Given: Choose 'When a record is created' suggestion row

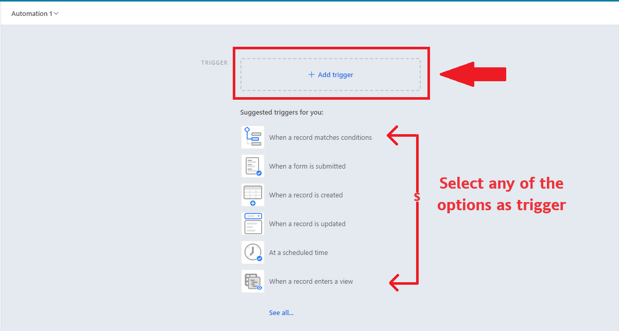Looking at the screenshot, I should point(305,194).
